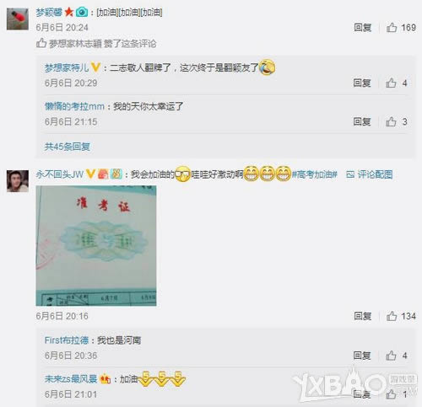Image resolution: width=422 pixels, height=407 pixels.
Task: Open username link 懒惰的考拉mm
Action: tap(74, 106)
